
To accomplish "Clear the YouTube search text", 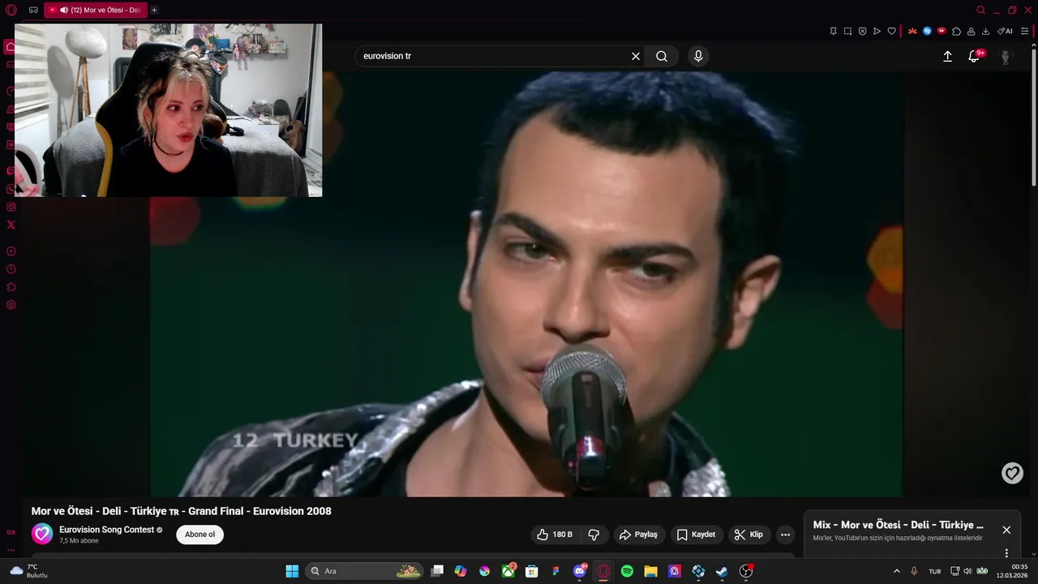I will [x=636, y=56].
